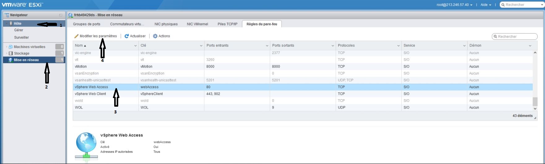Click the top Rechercher search field
This screenshot has width=545, height=164.
521,5
